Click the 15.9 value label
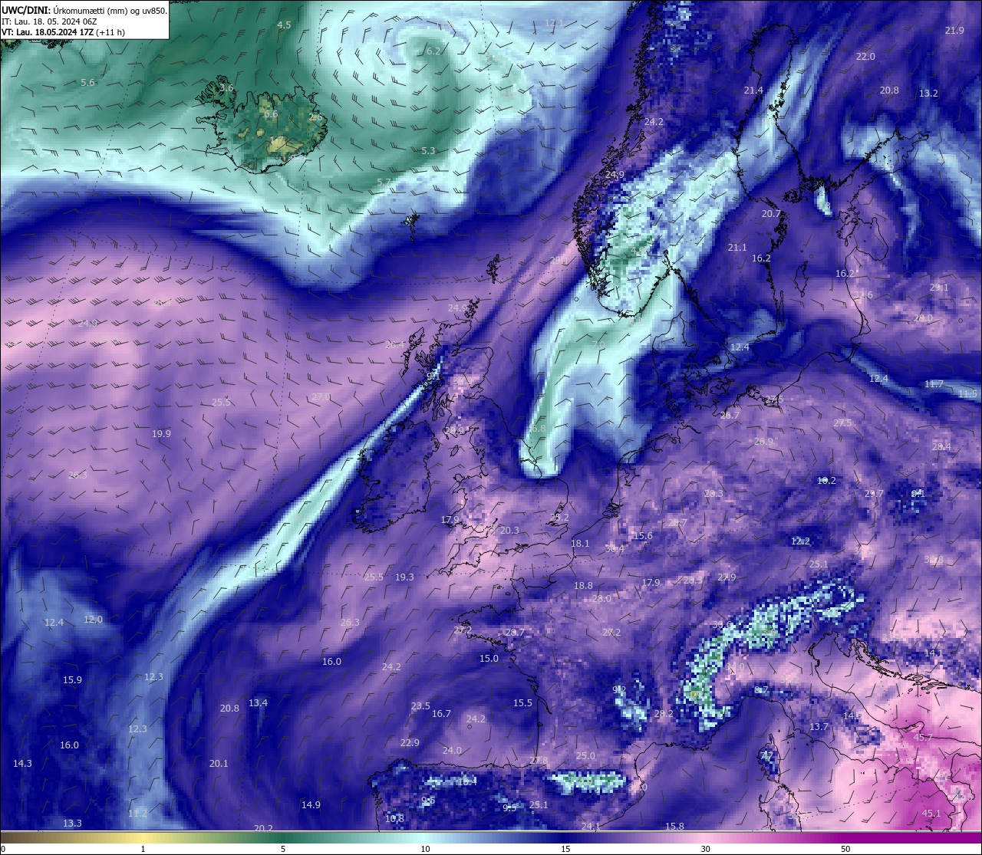 [72, 680]
